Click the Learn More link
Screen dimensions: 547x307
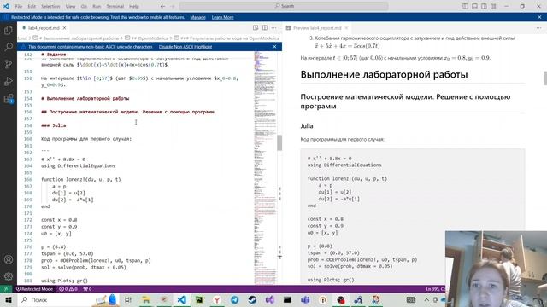[222, 17]
